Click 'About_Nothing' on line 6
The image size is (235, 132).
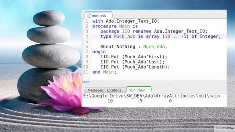pos(118,47)
